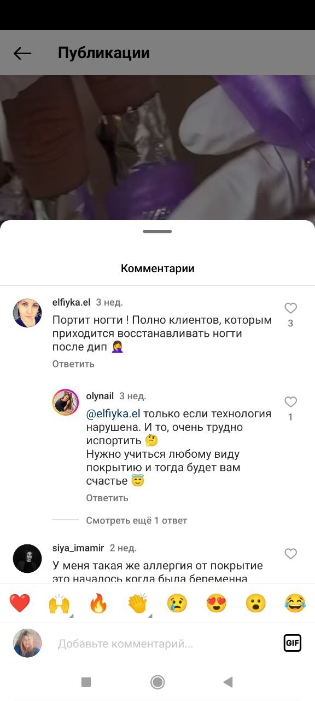
Task: Send the raised hands emoji reaction
Action: coord(60,604)
